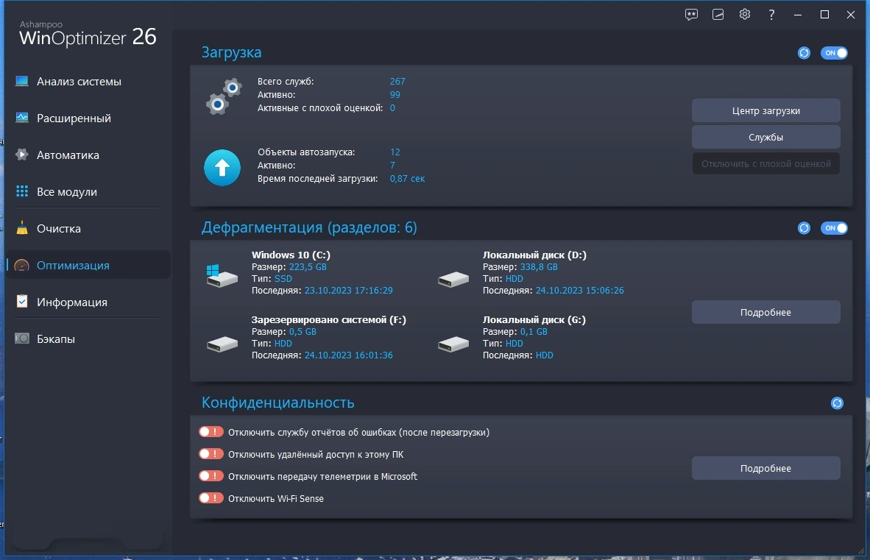Click Дефрагментация (разделов: 6) heading
Viewport: 870px width, 560px height.
[x=309, y=227]
